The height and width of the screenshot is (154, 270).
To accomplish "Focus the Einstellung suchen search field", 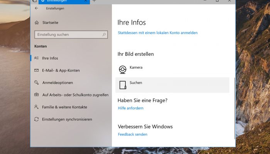I will (71, 35).
